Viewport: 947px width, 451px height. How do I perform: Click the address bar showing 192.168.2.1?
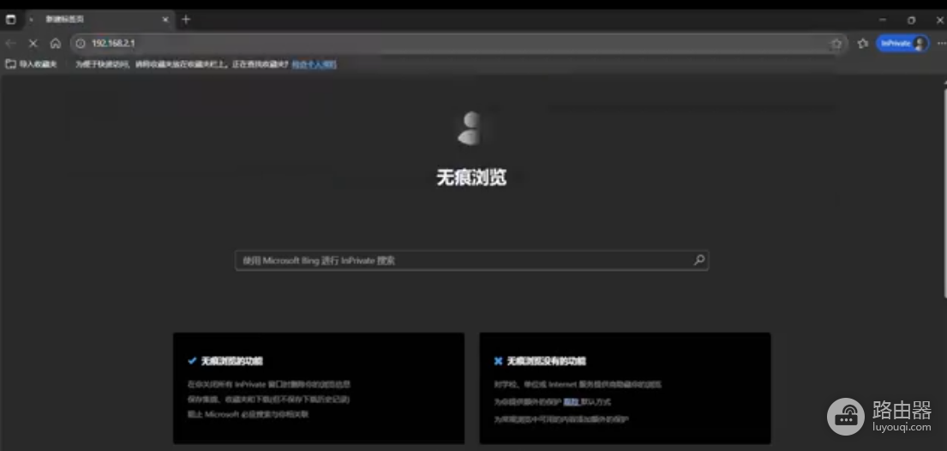459,44
